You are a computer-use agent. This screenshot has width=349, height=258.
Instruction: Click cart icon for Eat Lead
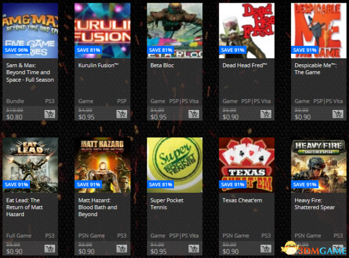50,249
